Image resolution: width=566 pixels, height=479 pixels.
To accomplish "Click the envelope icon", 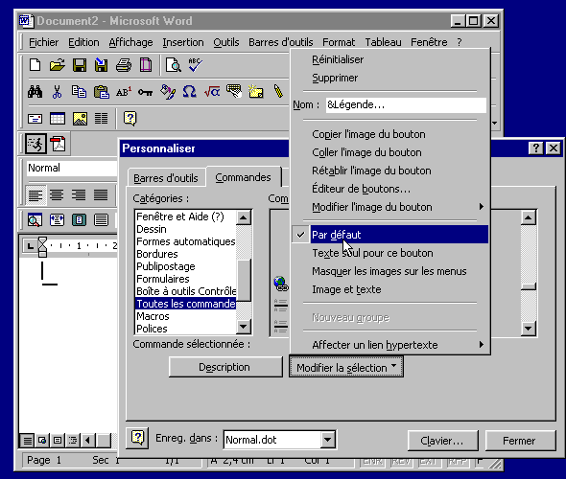I will coord(35,119).
